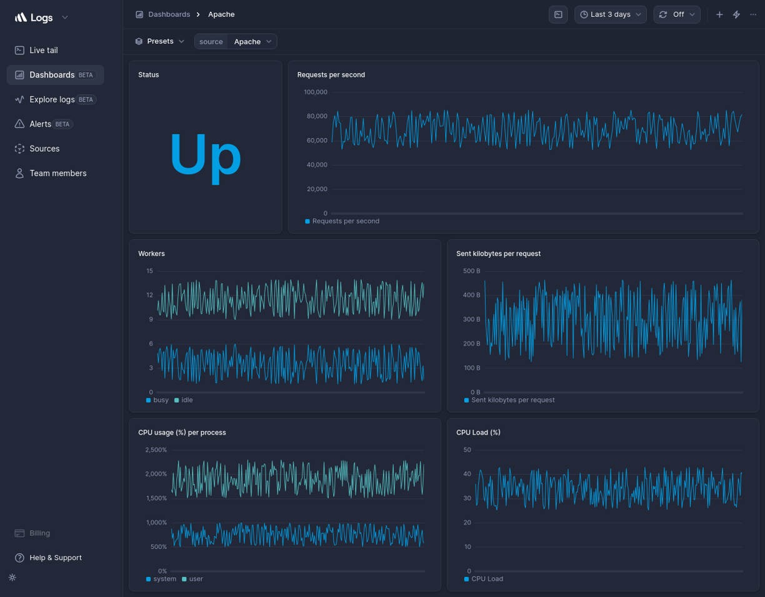Viewport: 765px width, 597px height.
Task: Click the Dashboards chart icon in sidebar
Action: pyautogui.click(x=19, y=75)
